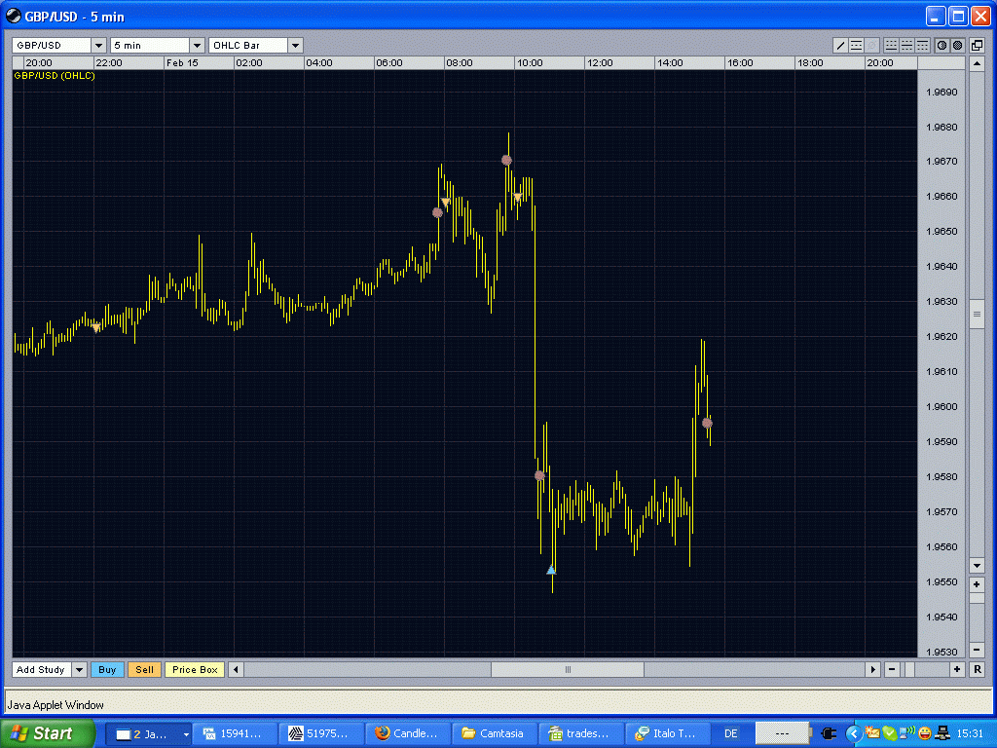Viewport: 997px width, 748px height.
Task: Click the horizontal lines tool icon
Action: pos(857,45)
